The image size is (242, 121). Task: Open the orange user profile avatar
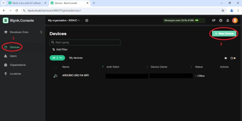click(235, 20)
